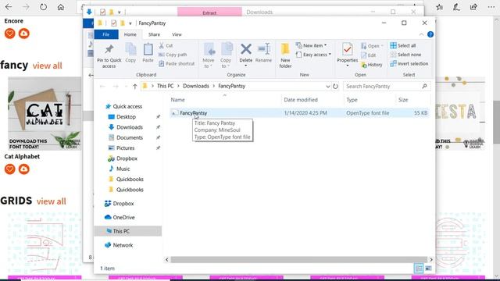Toggle Properties in quick access toolbar
The height and width of the screenshot is (281, 500).
(113, 23)
